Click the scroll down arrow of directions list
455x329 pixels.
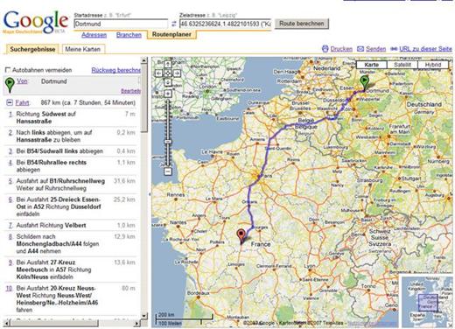coord(144,316)
